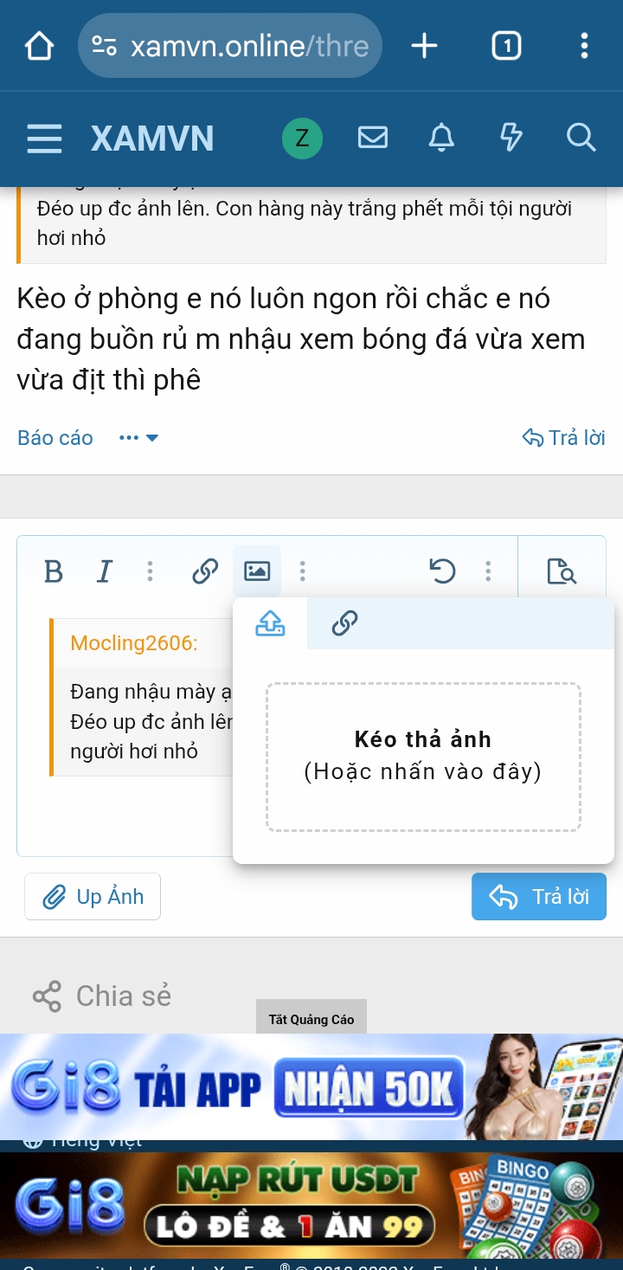Check inbox via the envelope icon
Viewport: 623px width, 1270px height.
[372, 137]
